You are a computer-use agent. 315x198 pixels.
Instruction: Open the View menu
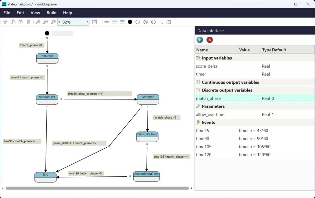click(35, 13)
